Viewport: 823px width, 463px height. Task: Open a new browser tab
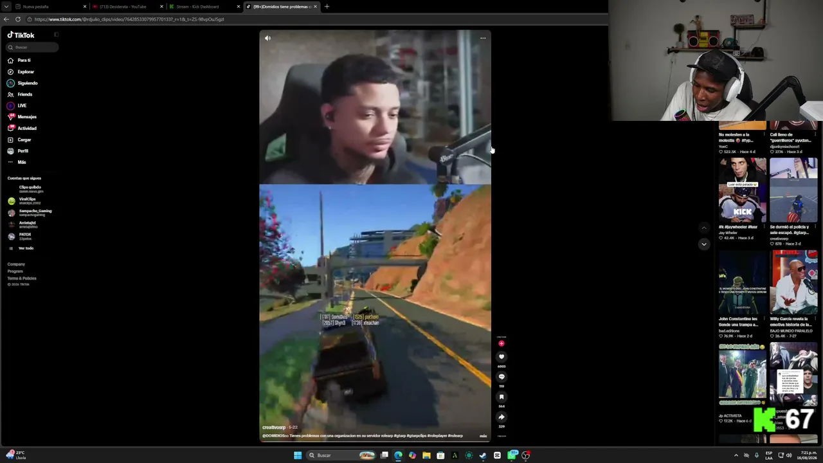point(327,6)
